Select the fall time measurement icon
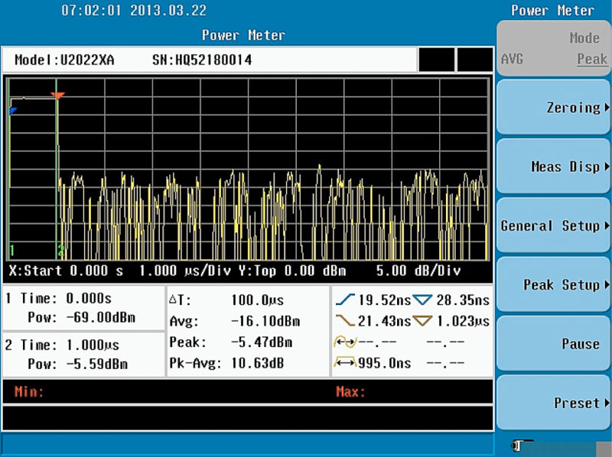The image size is (612, 457). (x=348, y=321)
